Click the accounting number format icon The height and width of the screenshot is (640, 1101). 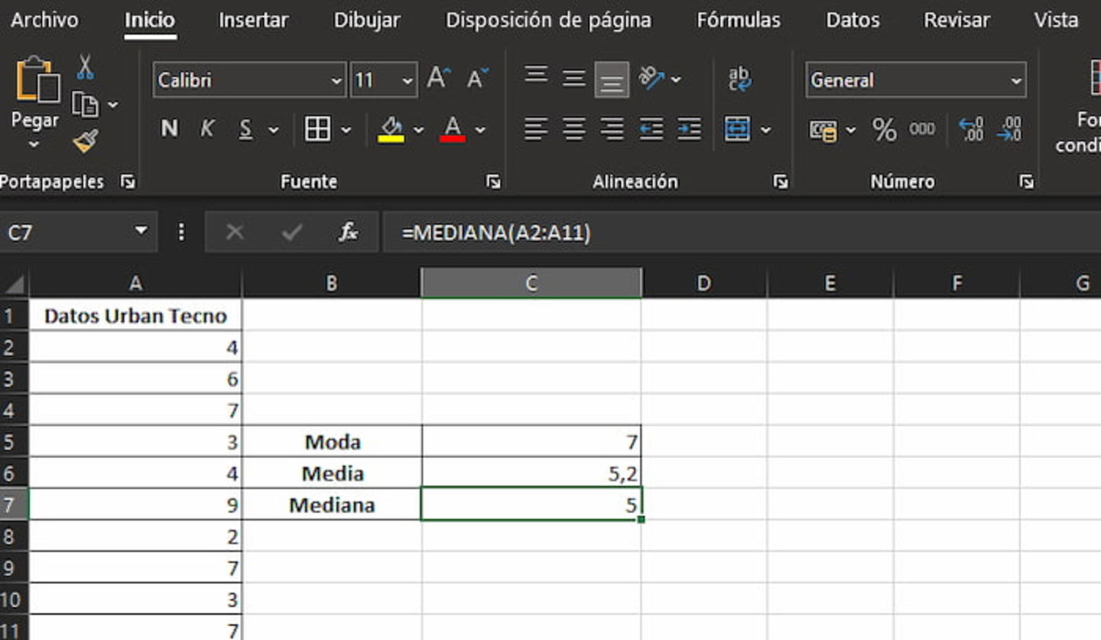(x=823, y=130)
